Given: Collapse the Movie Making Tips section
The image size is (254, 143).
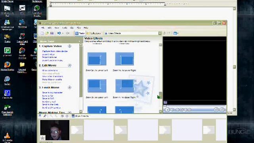Looking at the screenshot, I should tap(69, 112).
